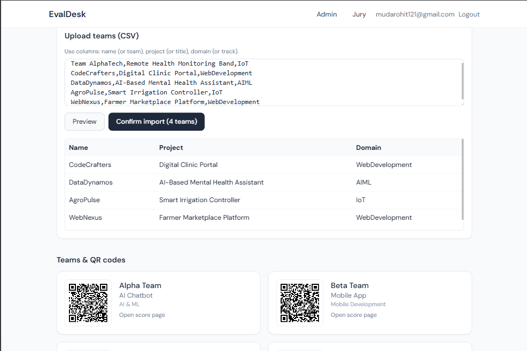Click the Upload teams (CSV) heading
The width and height of the screenshot is (527, 351).
click(x=102, y=36)
